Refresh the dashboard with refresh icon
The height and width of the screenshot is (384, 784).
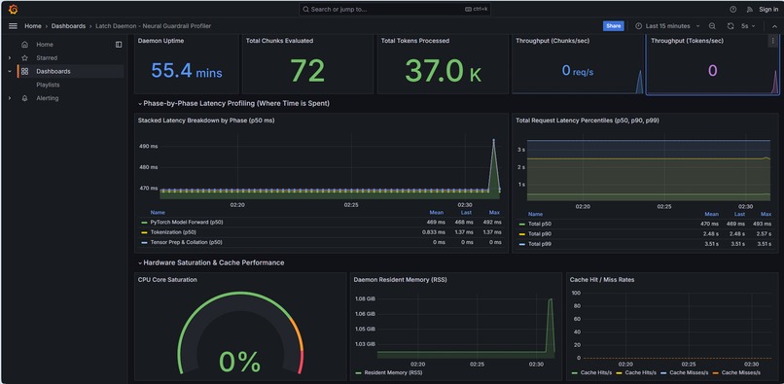coord(731,26)
